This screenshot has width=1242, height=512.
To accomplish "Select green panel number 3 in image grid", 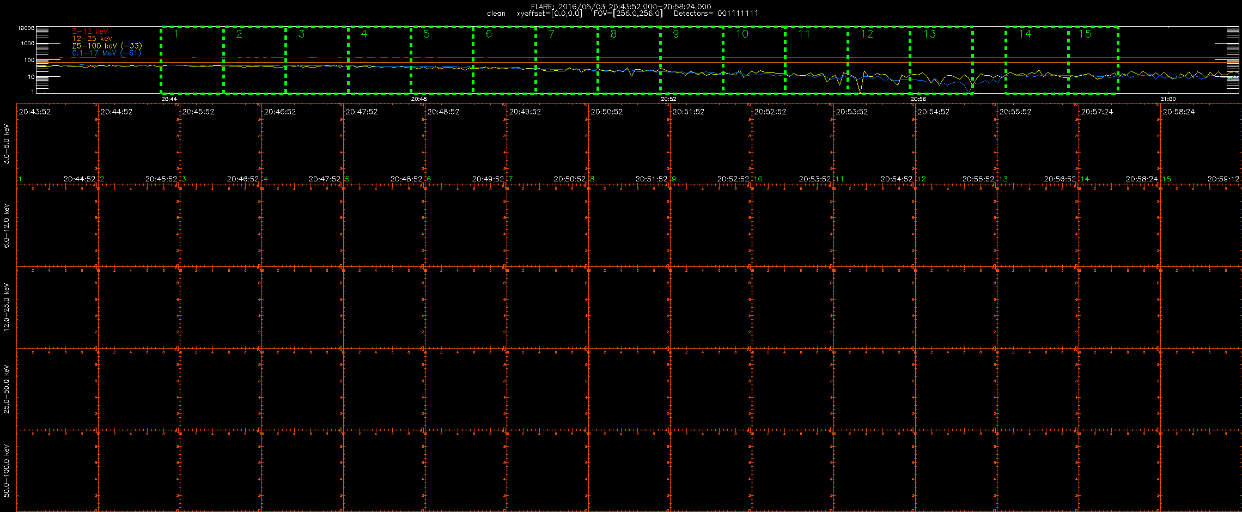I will click(x=184, y=179).
